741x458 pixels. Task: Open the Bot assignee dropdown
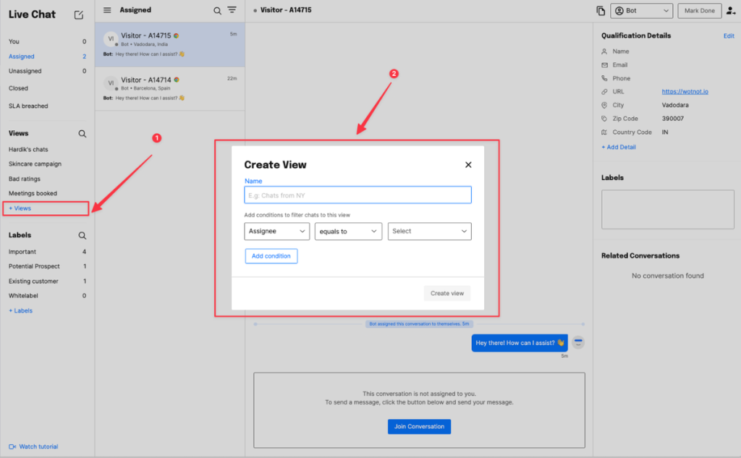641,11
